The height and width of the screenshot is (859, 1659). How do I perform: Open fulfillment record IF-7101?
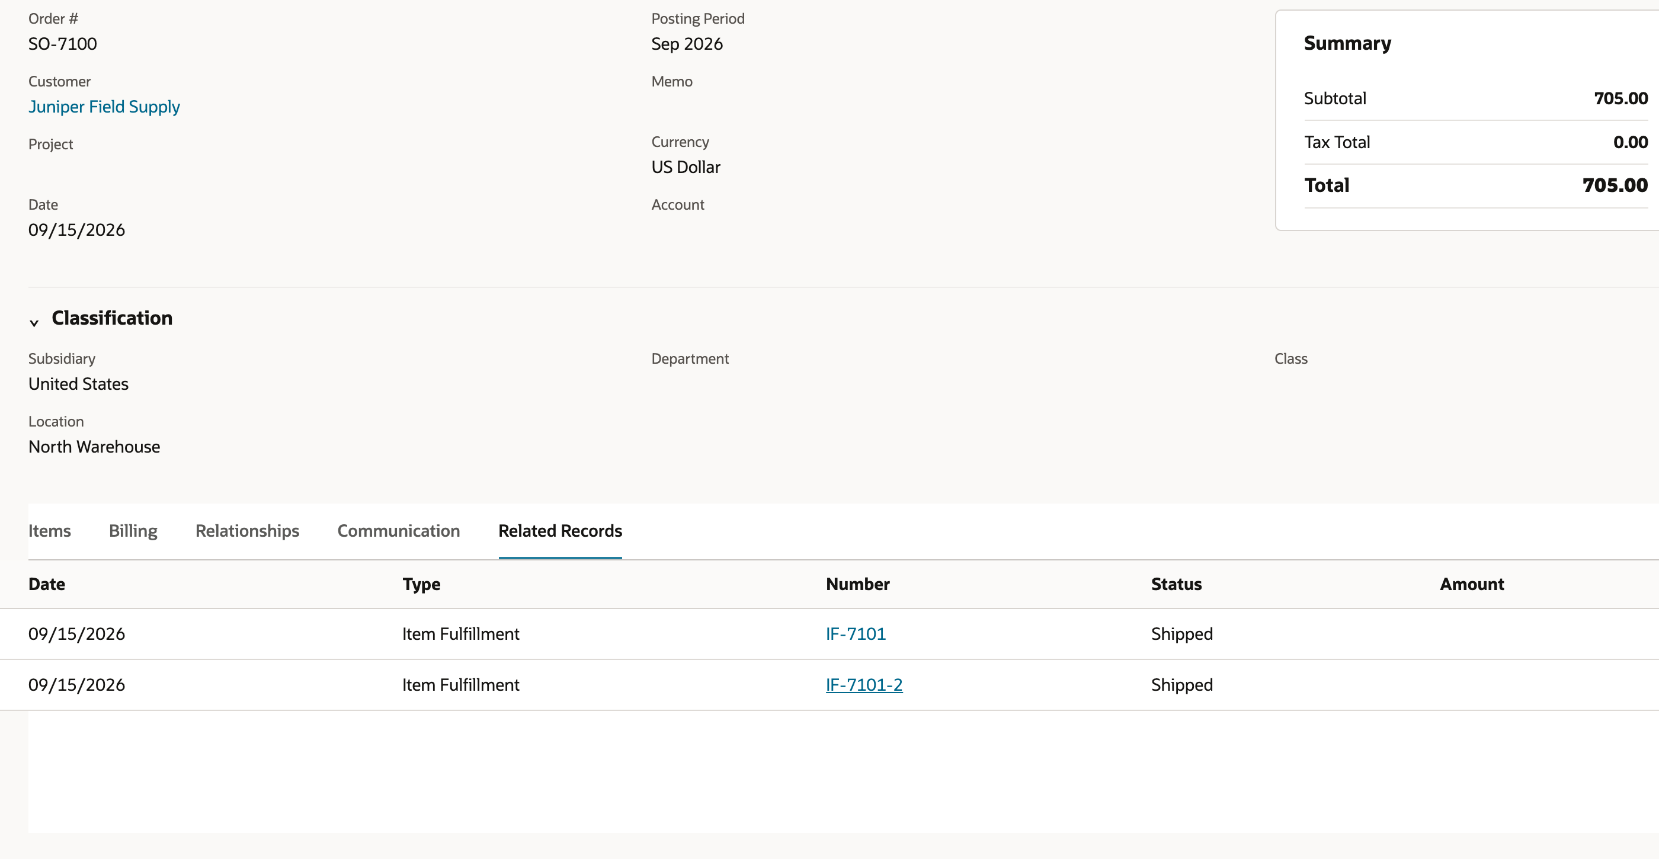click(x=856, y=634)
